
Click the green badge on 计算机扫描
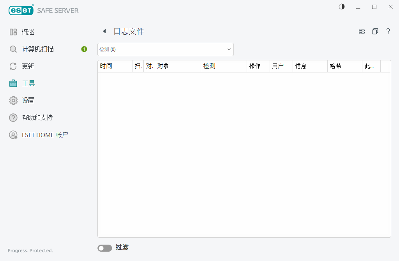coord(84,49)
